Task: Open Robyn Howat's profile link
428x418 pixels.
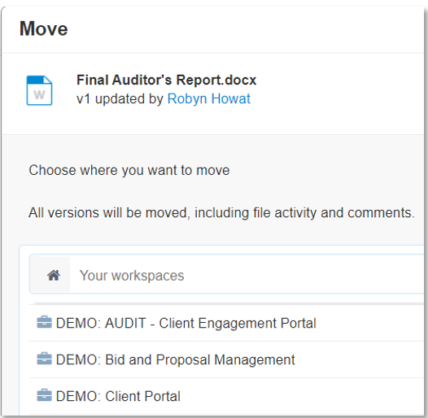Action: (x=209, y=98)
